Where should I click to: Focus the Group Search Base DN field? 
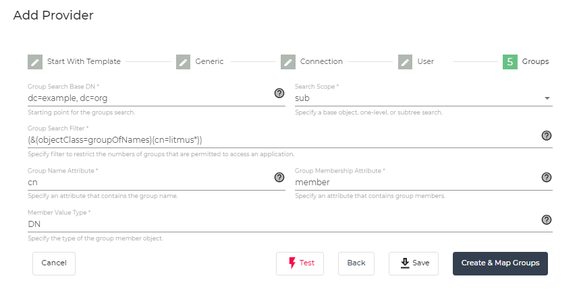point(148,98)
